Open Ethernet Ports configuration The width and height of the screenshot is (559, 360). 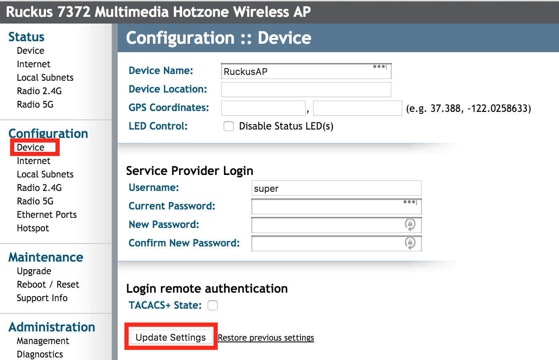(47, 214)
